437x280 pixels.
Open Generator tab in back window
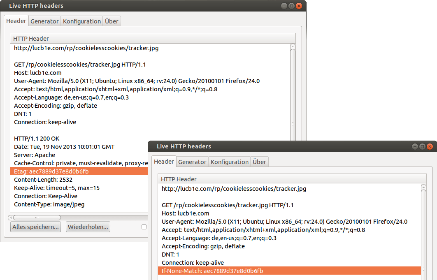pyautogui.click(x=44, y=21)
